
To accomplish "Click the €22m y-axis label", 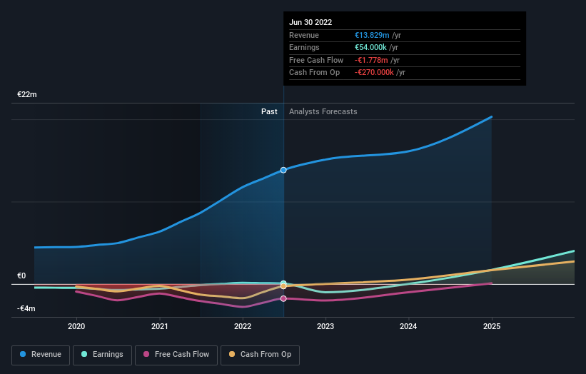I will [x=27, y=94].
